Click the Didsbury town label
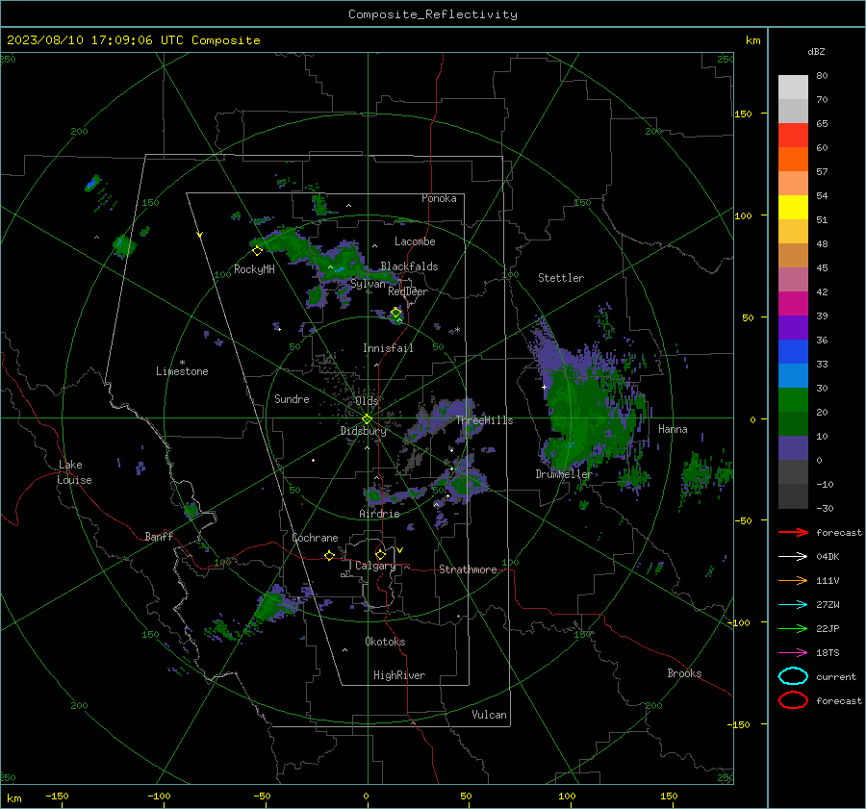 pyautogui.click(x=363, y=431)
